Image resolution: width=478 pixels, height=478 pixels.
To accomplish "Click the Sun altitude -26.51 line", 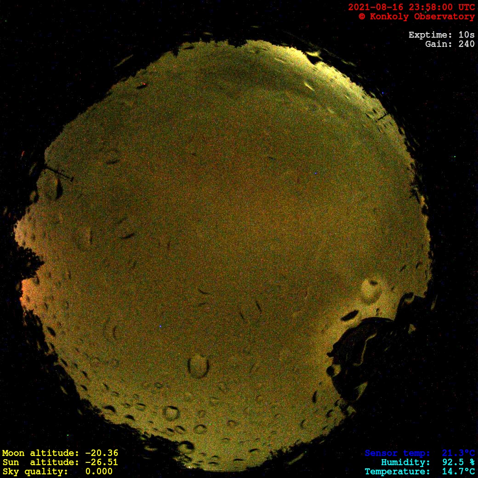I will [60, 462].
